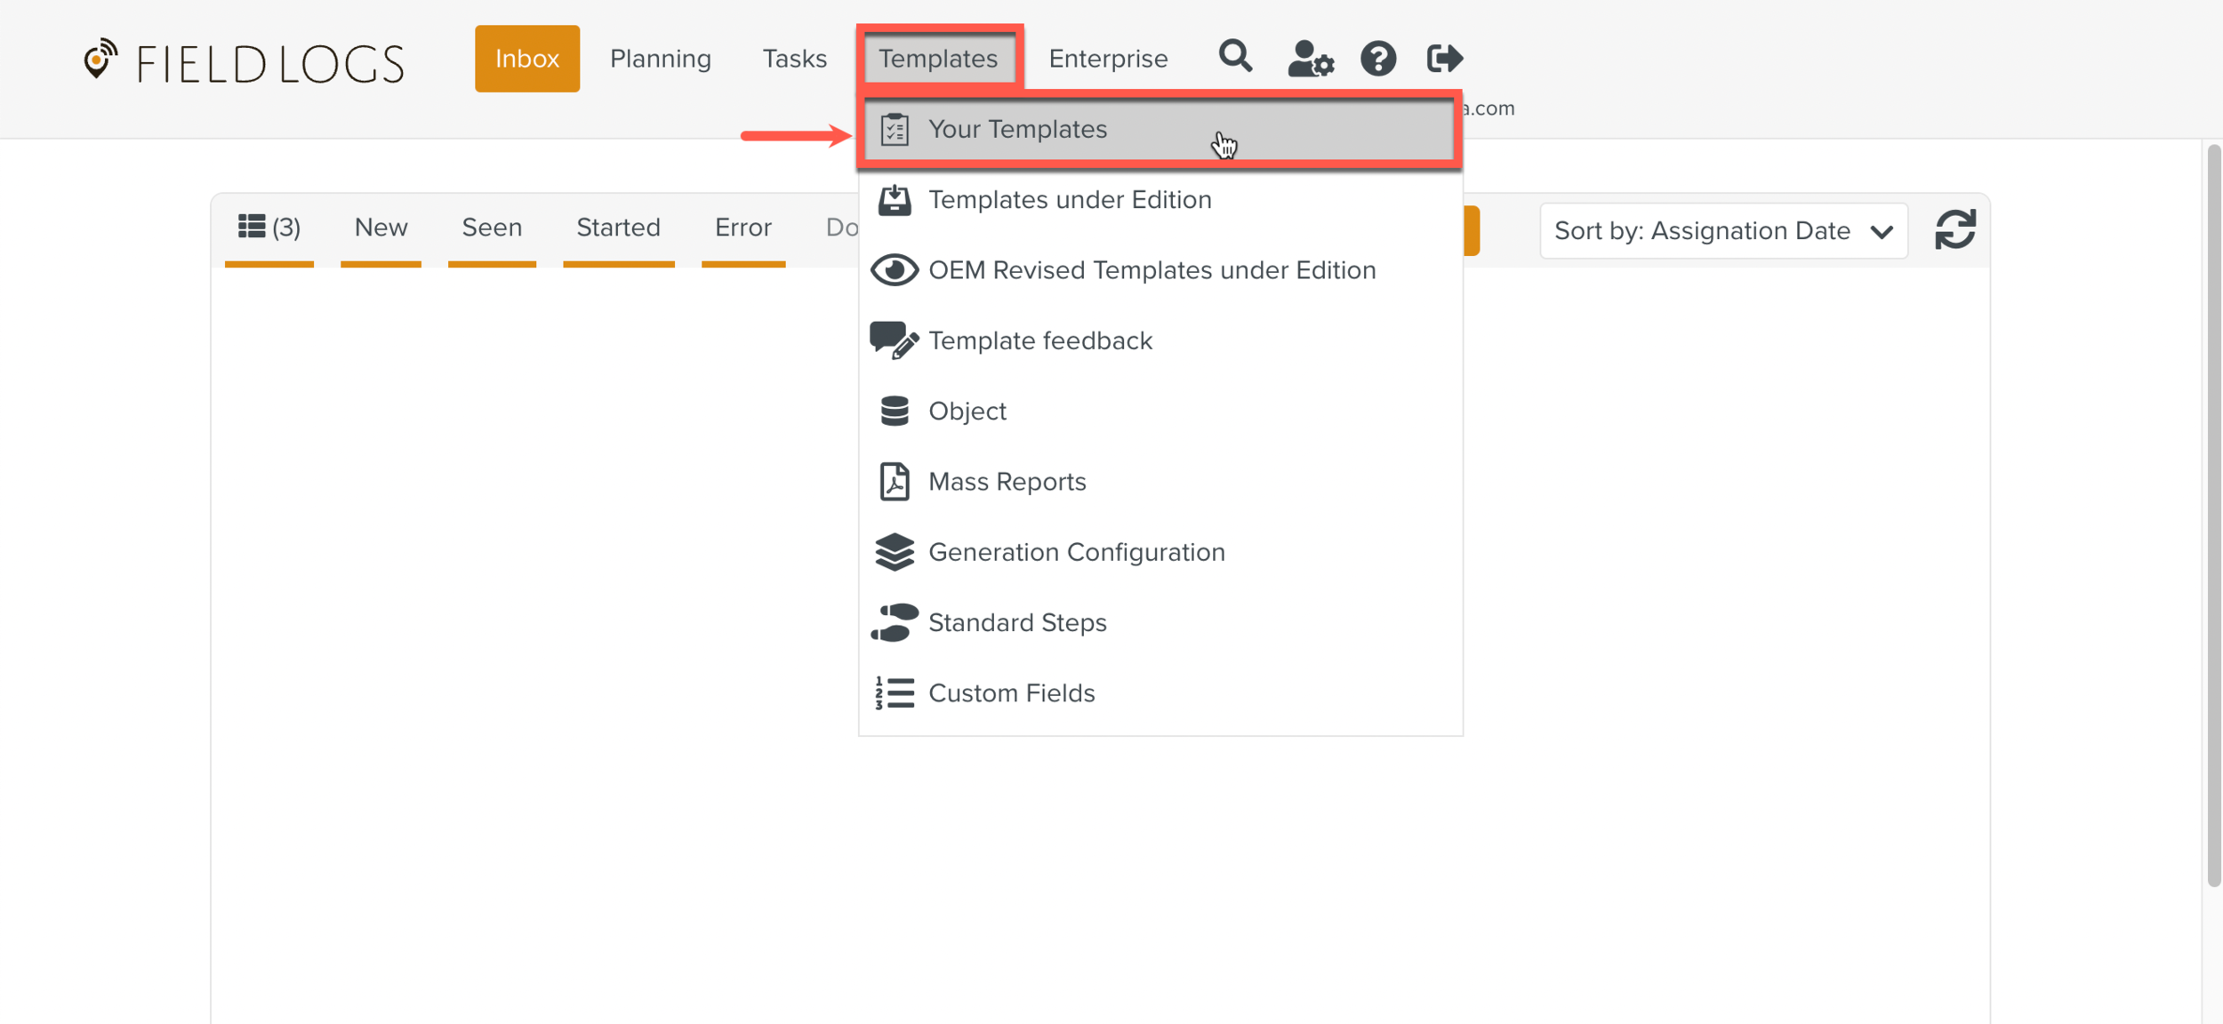Viewport: 2223px width, 1024px height.
Task: Refresh the inbox list
Action: 1954,230
